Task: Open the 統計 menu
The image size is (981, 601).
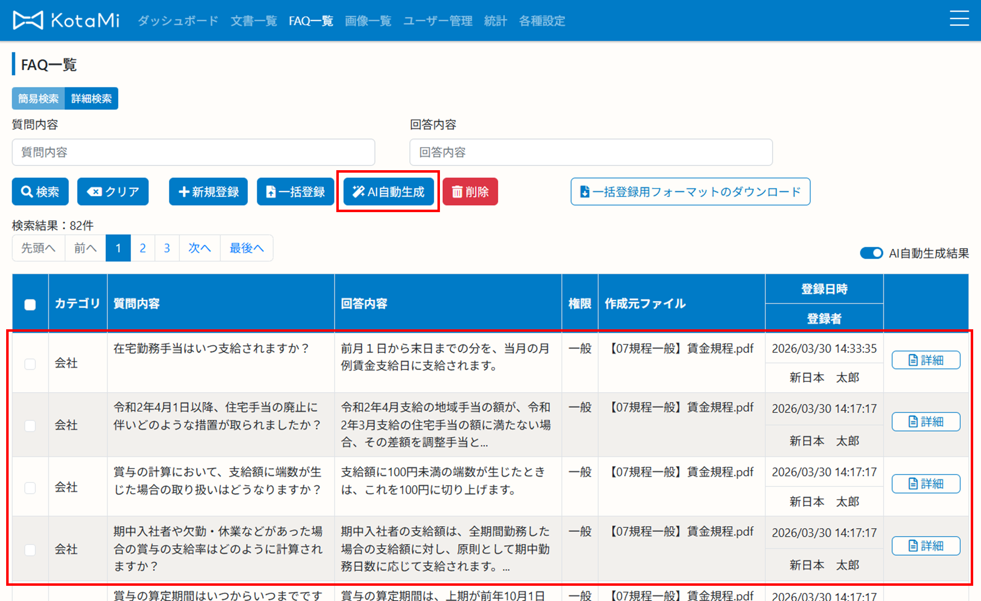Action: (495, 21)
